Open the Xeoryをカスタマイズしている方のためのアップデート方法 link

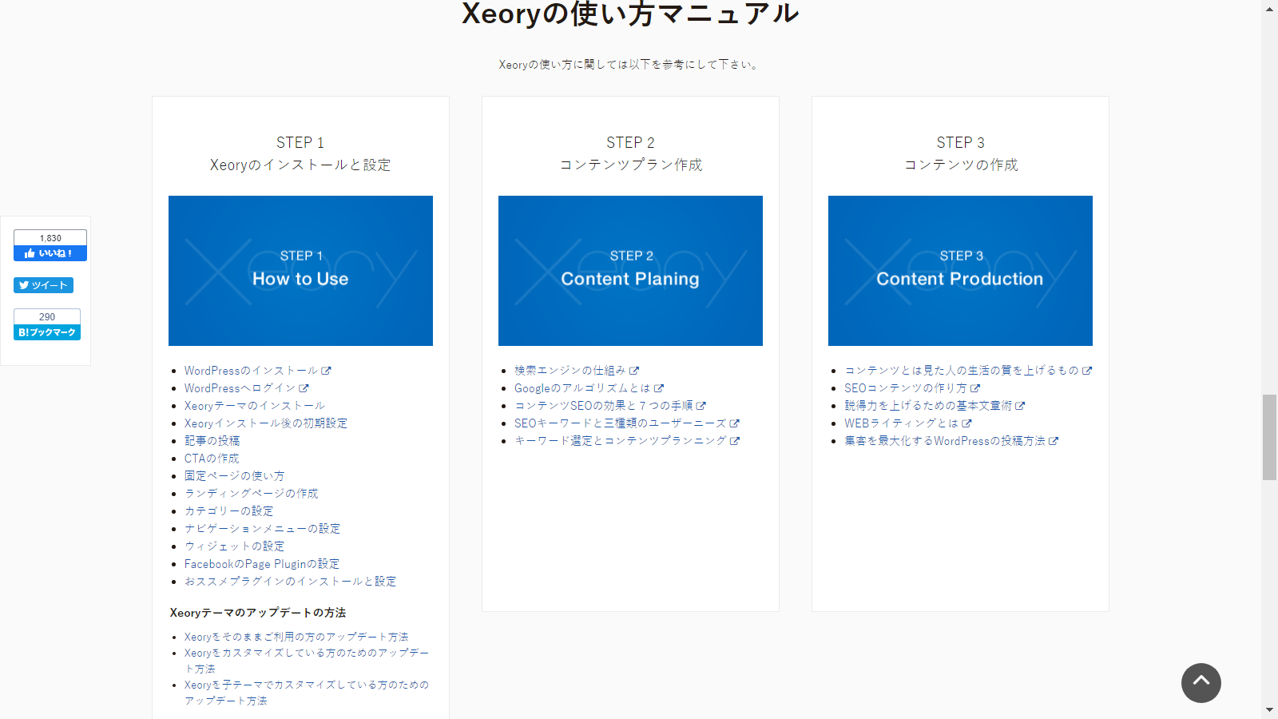[307, 661]
